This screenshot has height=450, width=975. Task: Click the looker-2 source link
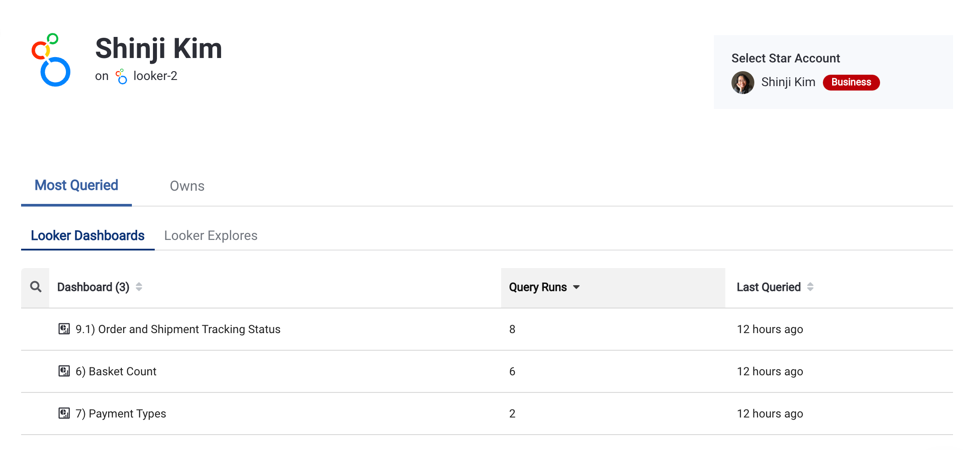[155, 76]
